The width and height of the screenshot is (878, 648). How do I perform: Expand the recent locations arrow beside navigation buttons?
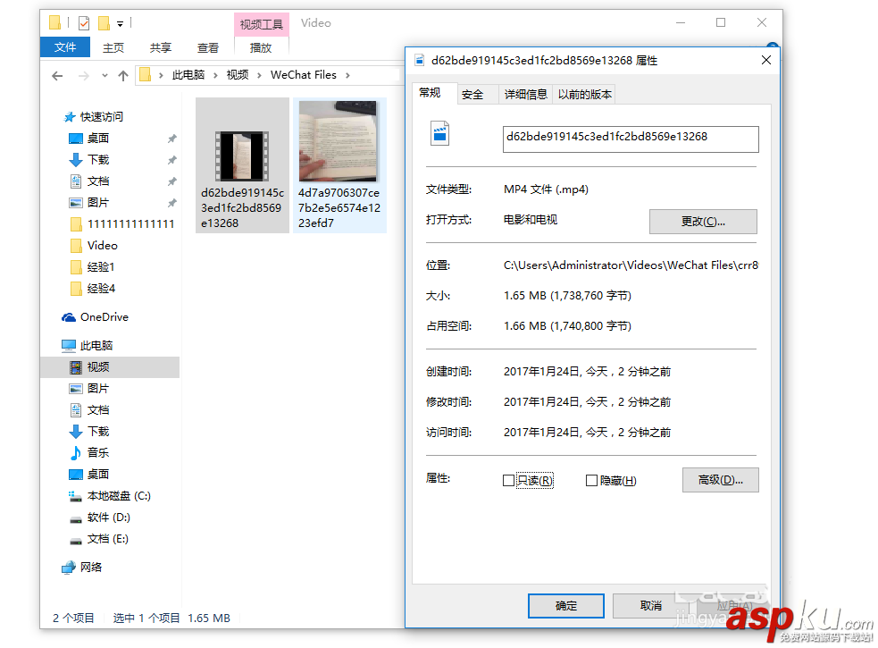pos(103,75)
